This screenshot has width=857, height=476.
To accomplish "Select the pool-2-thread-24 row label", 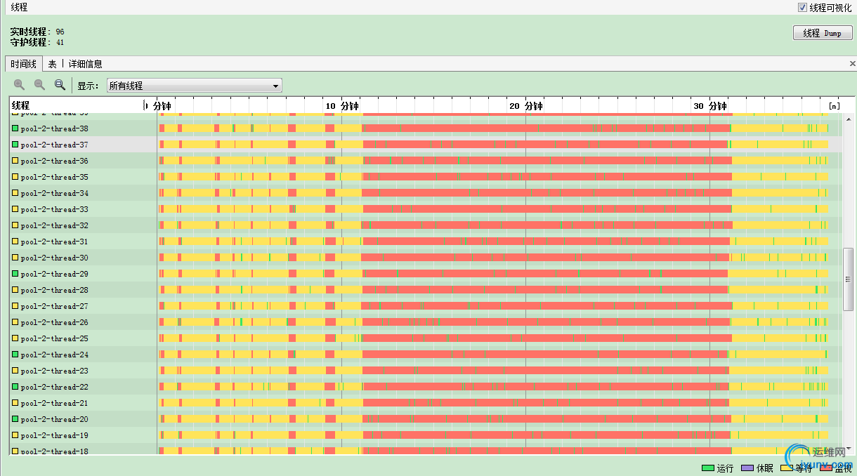I will [x=54, y=355].
